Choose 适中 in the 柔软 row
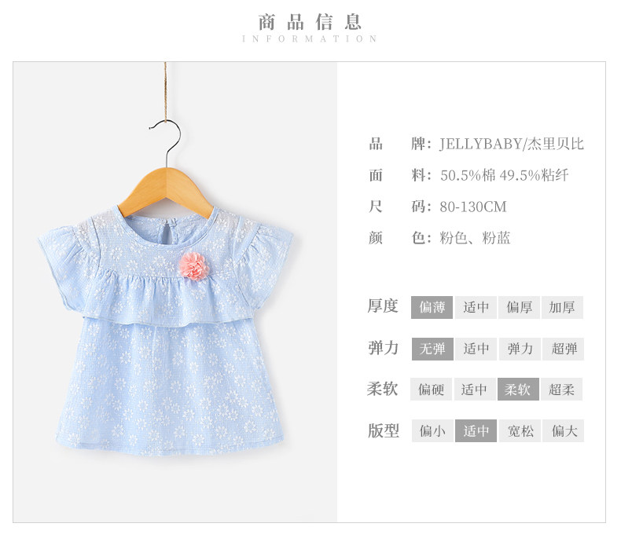 coord(475,390)
